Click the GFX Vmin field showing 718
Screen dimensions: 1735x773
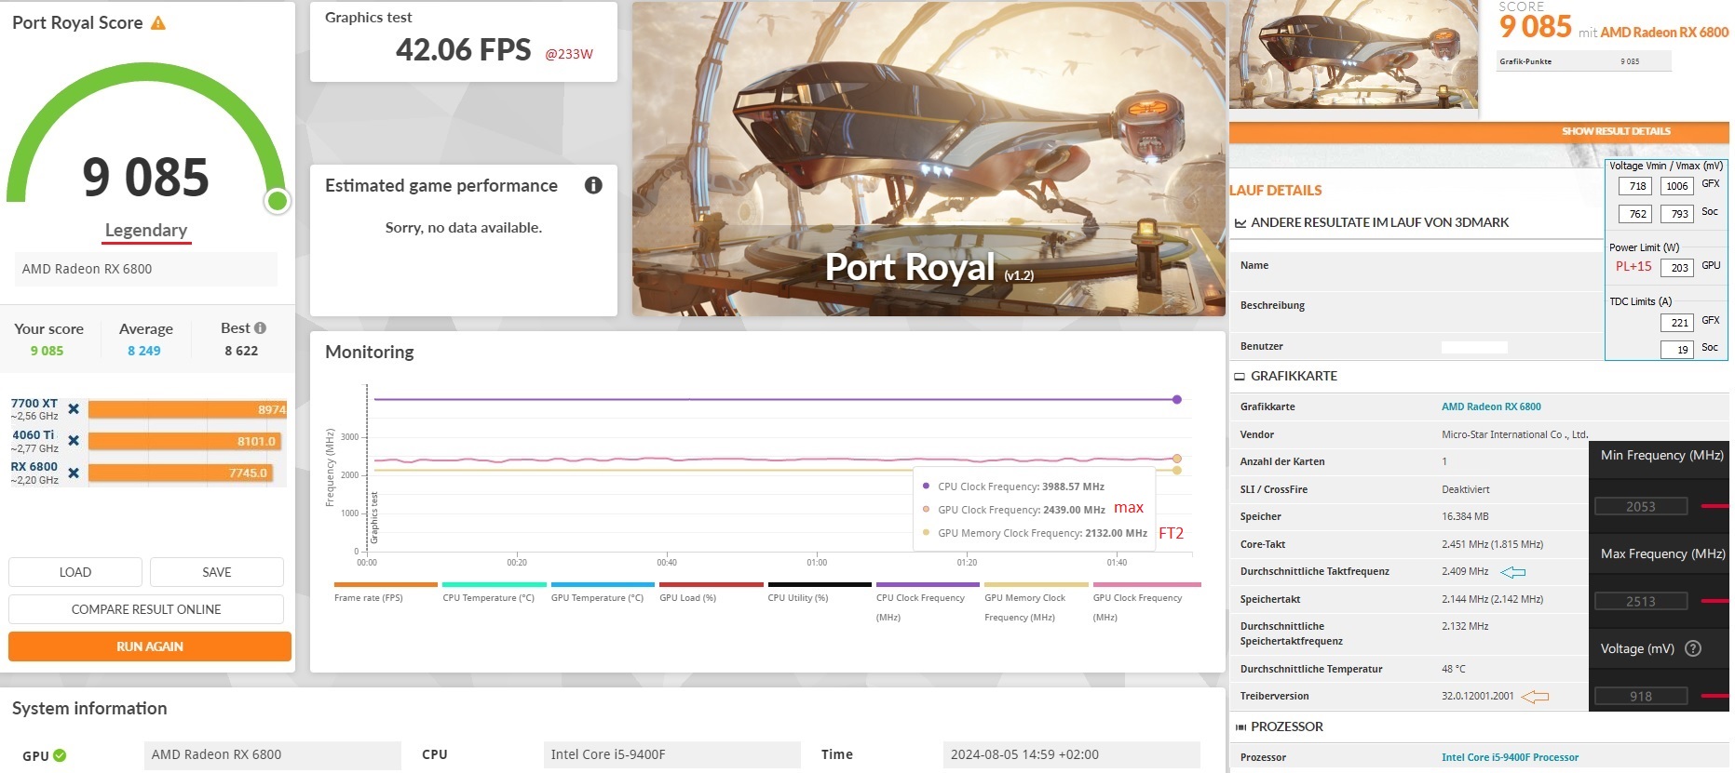pyautogui.click(x=1636, y=186)
